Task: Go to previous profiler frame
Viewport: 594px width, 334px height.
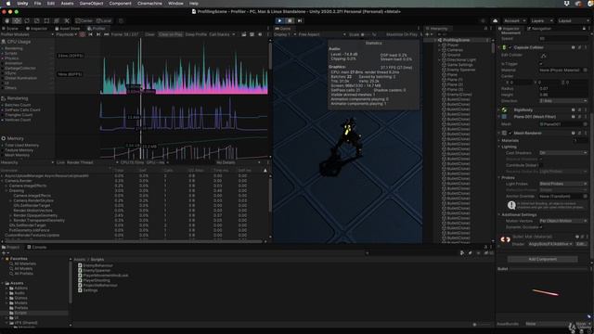Action: point(91,34)
